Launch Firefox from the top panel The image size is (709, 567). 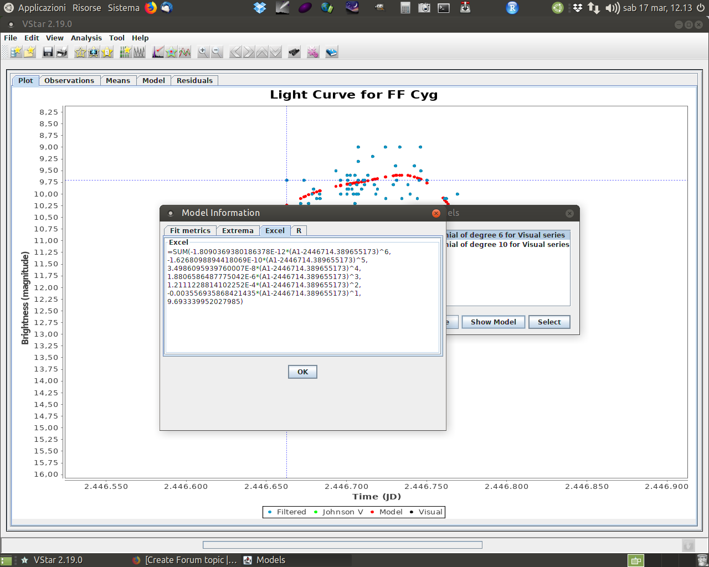coord(151,8)
